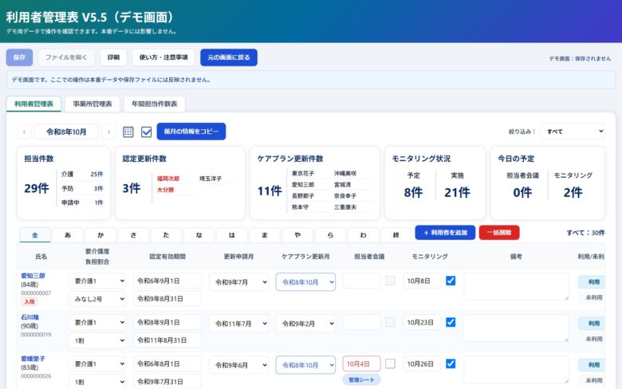622x389 pixels.
Task: Click 福岡次郎 in 認定更新件数 card
Action: (x=168, y=179)
